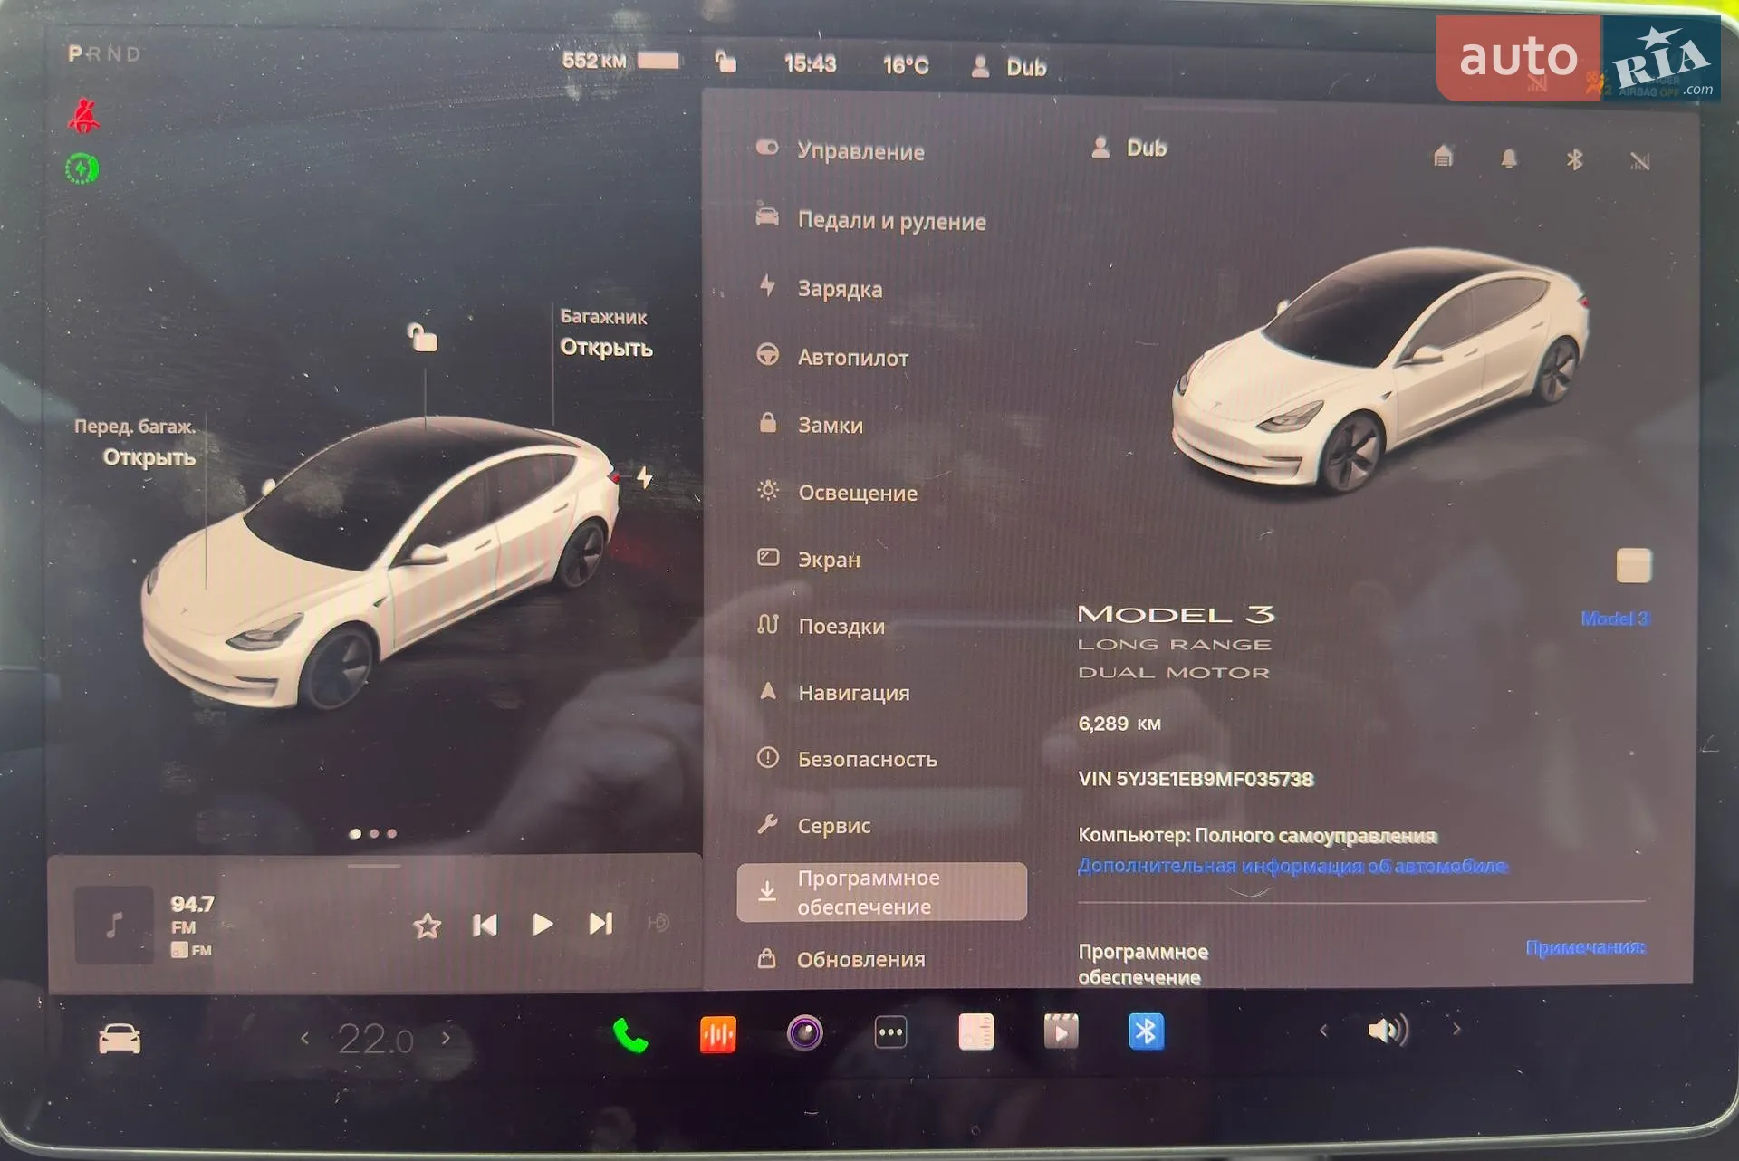The height and width of the screenshot is (1161, 1739).
Task: Open Dub driver profile in settings panel
Action: pyautogui.click(x=1129, y=148)
